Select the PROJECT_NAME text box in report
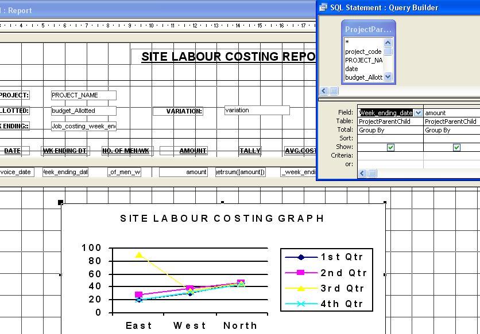This screenshot has height=334, width=480. tap(84, 95)
